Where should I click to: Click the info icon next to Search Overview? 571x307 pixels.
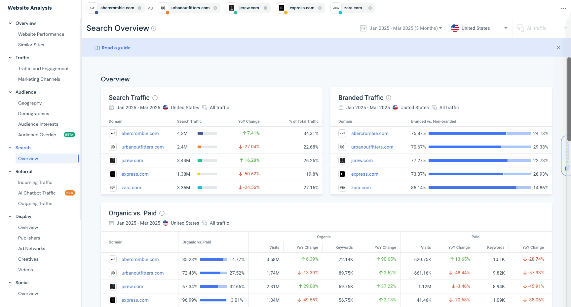tap(154, 28)
